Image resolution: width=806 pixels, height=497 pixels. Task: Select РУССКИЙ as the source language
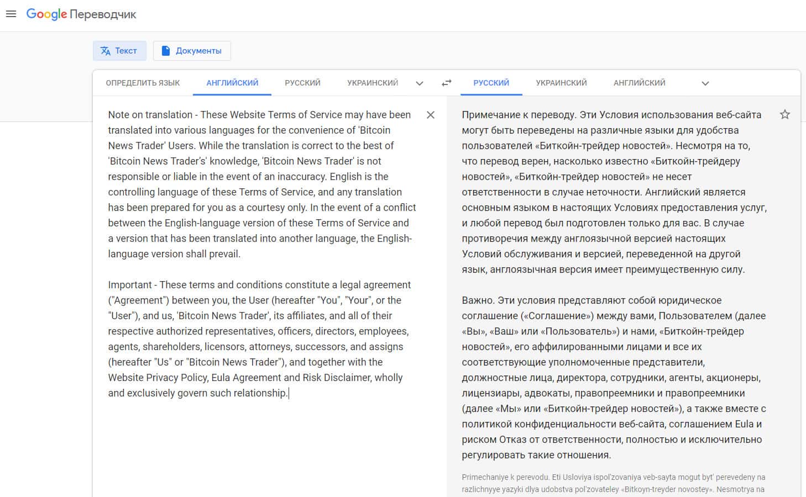pos(302,83)
